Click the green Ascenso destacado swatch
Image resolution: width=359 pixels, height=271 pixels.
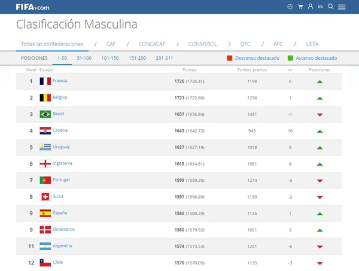(x=290, y=58)
